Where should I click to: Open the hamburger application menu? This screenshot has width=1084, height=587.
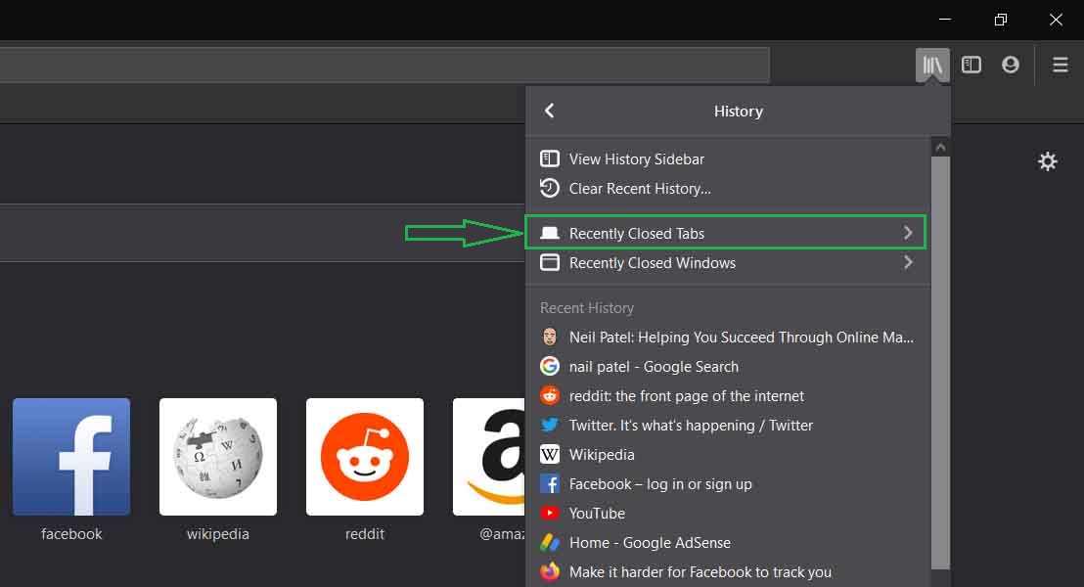1060,65
